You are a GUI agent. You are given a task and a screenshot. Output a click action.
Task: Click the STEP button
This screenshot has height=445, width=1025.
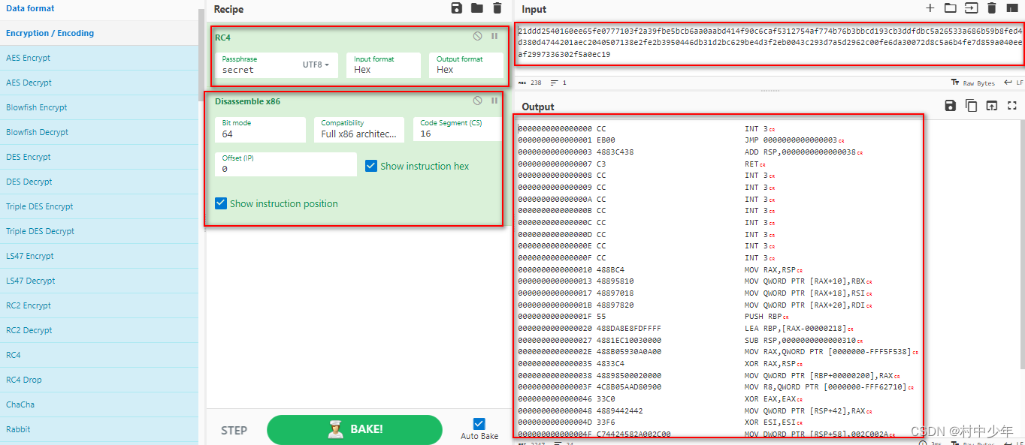coord(234,430)
